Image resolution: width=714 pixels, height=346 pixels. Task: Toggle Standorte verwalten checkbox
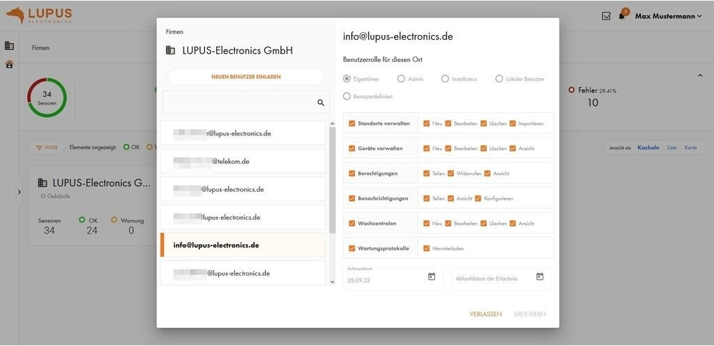coord(352,123)
